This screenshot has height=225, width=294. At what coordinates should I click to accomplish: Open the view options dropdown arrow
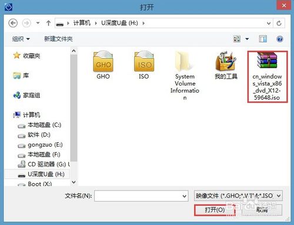pyautogui.click(x=247, y=39)
